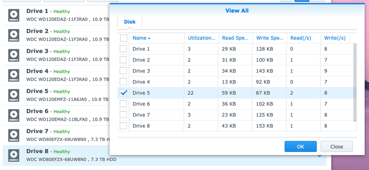The width and height of the screenshot is (369, 170).
Task: Select the Drive 3 name in the table
Action: coord(141,71)
